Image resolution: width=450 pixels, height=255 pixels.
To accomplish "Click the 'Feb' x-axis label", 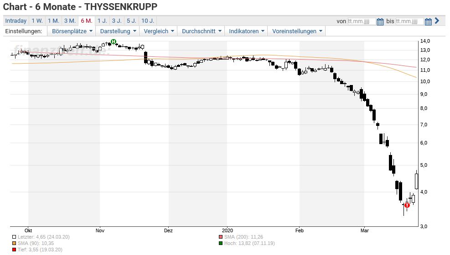I will coord(300,230).
